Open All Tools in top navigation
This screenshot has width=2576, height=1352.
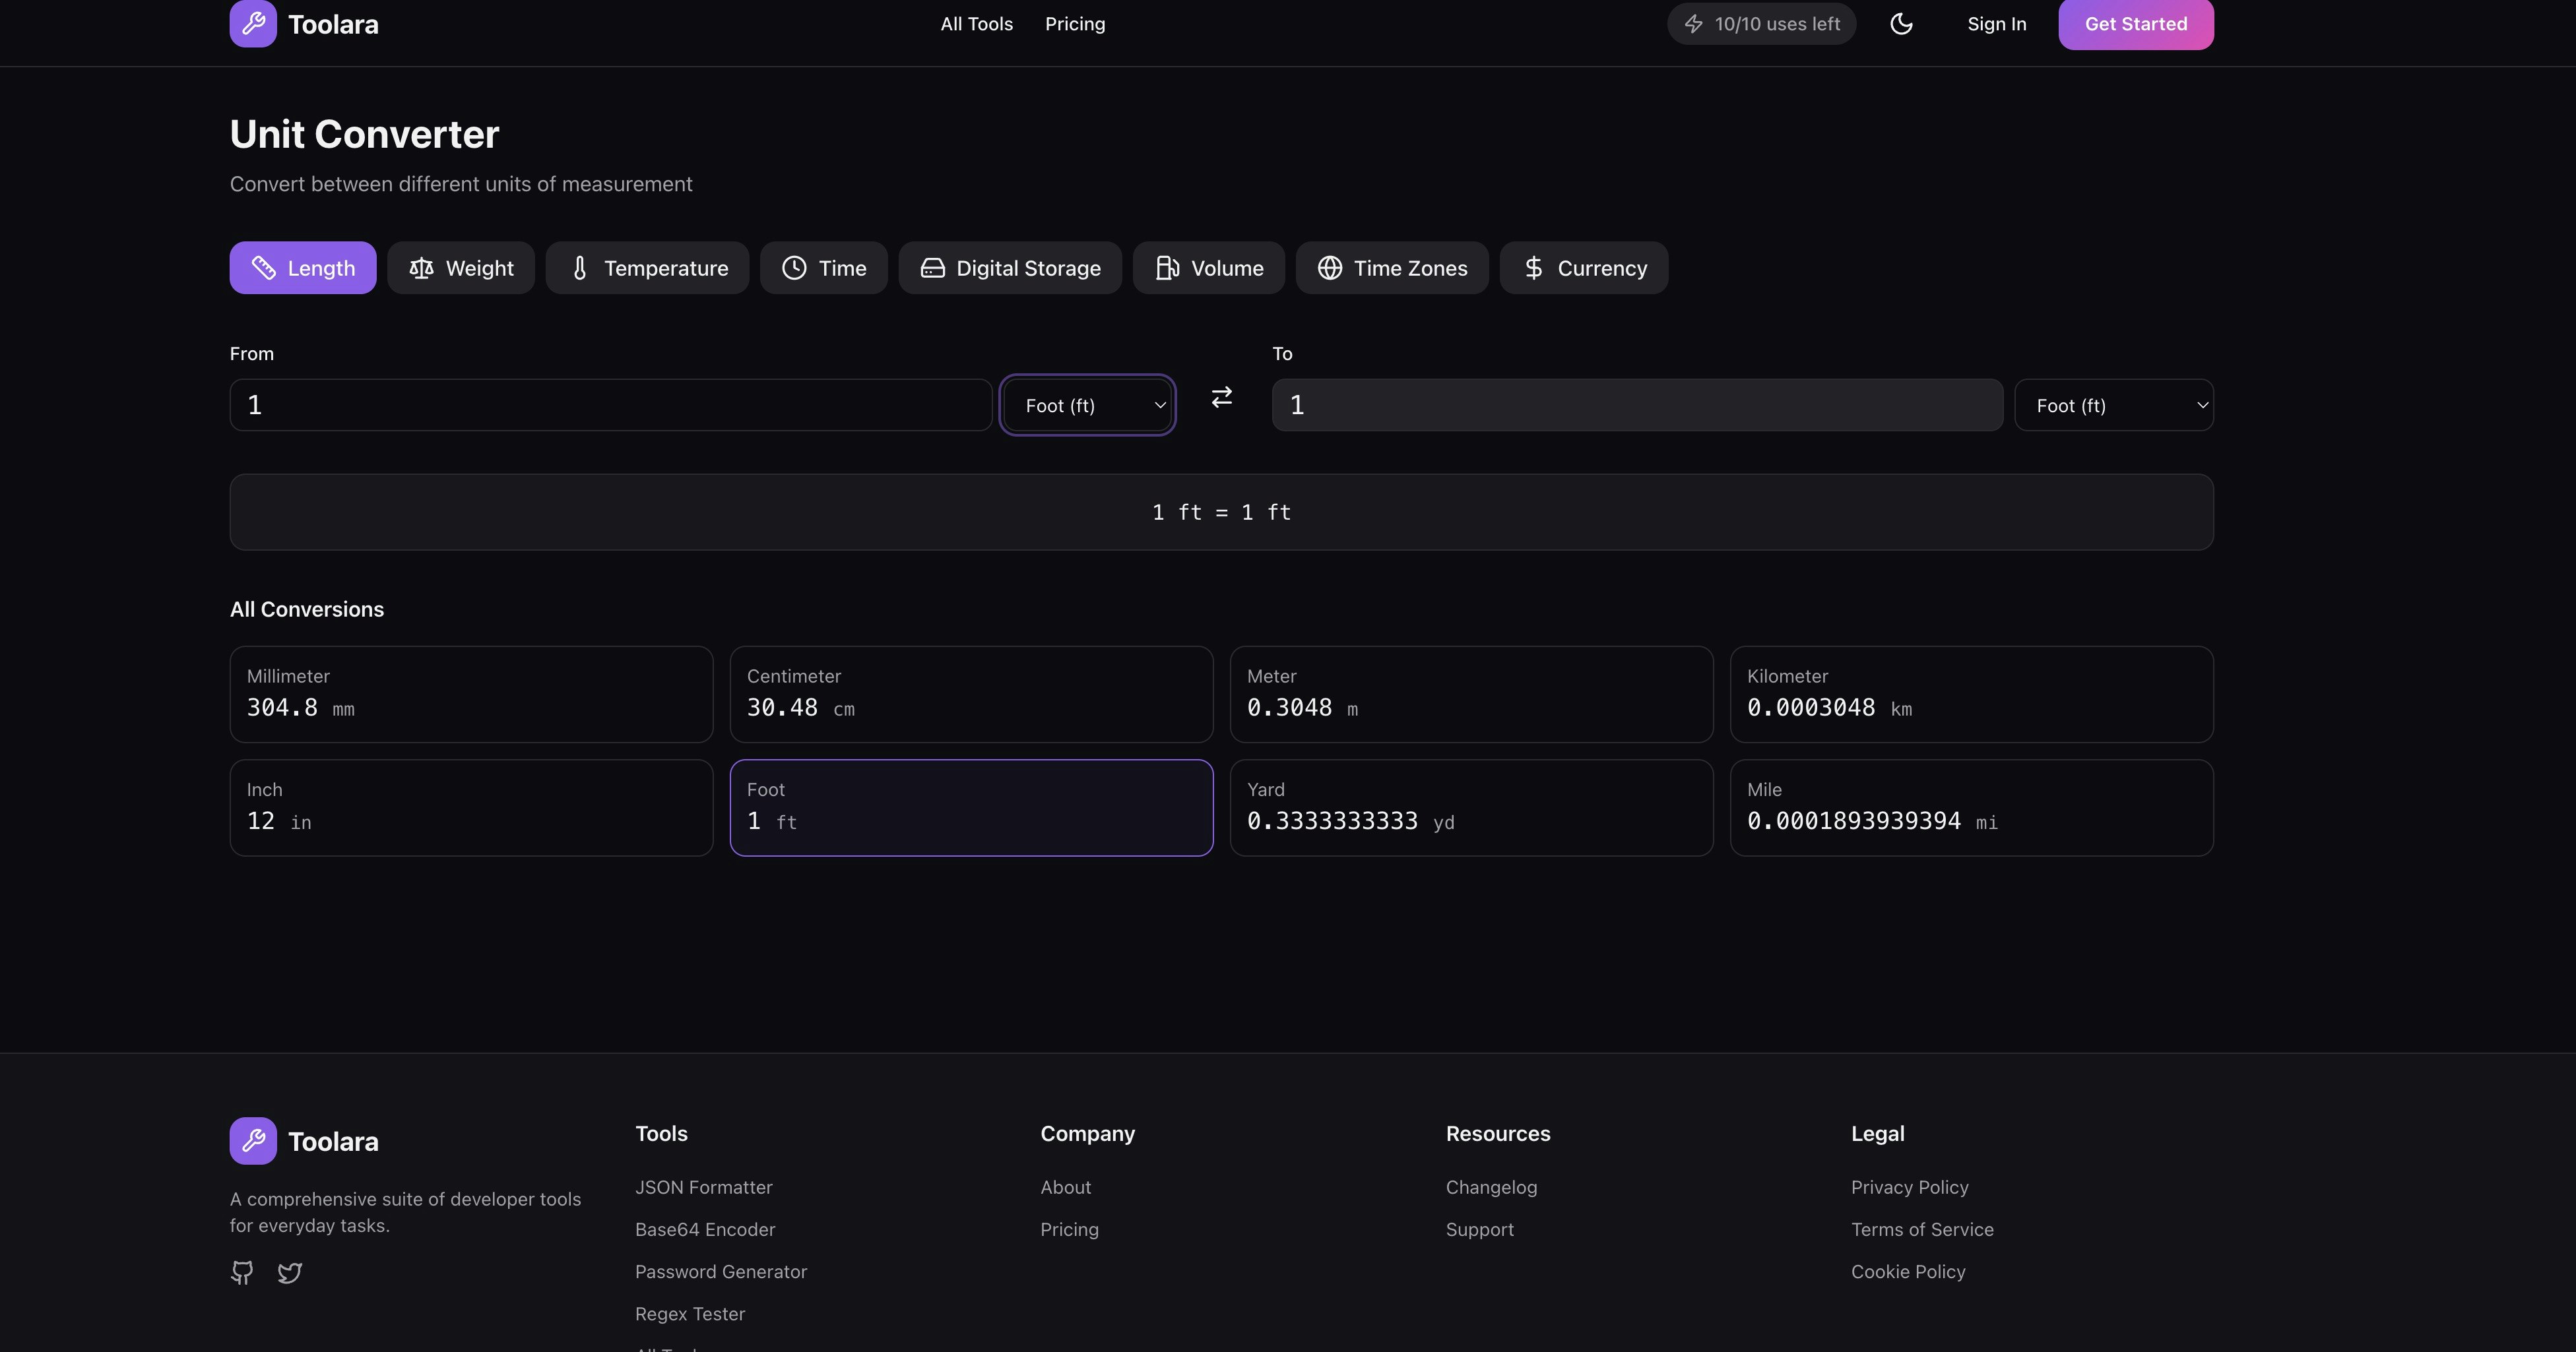pos(976,24)
